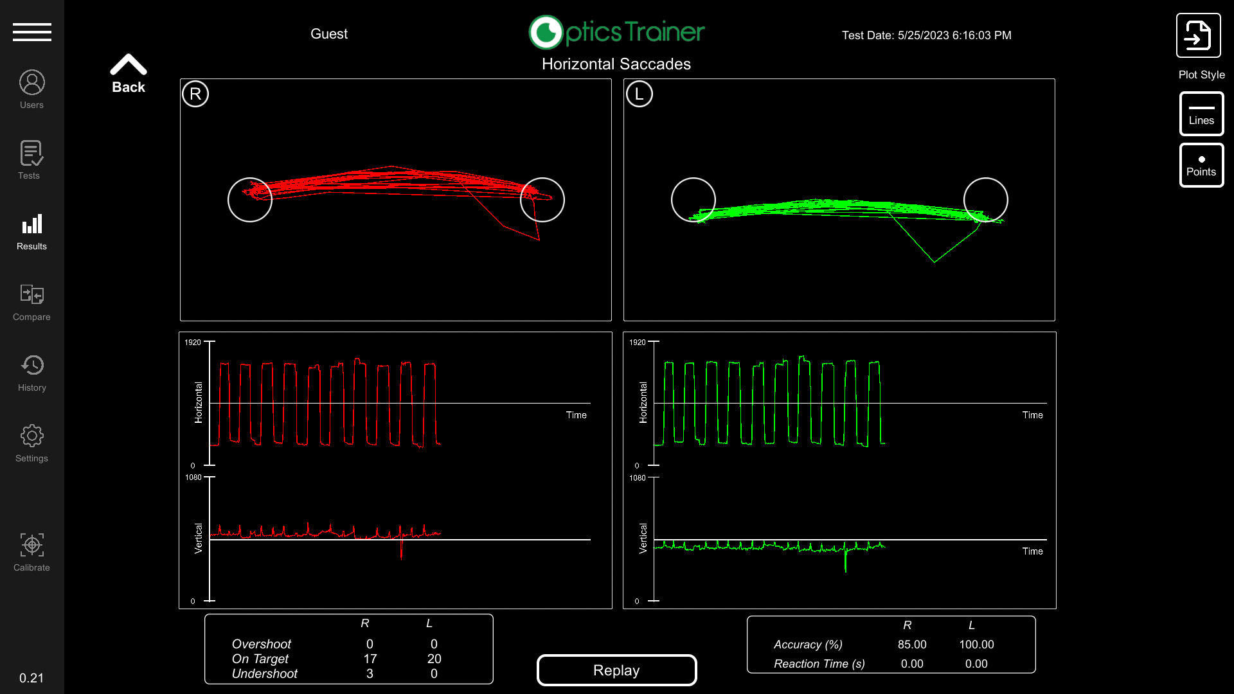
Task: Click the Optics Trainer logo
Action: pos(616,31)
